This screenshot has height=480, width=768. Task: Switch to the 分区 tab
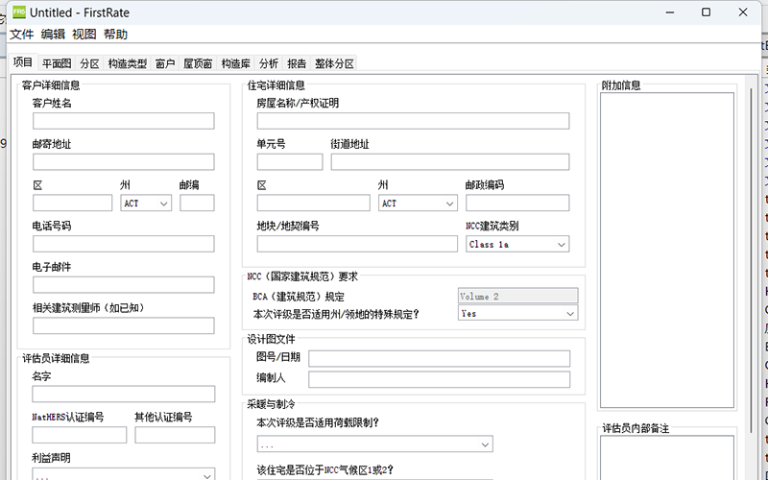[x=89, y=63]
